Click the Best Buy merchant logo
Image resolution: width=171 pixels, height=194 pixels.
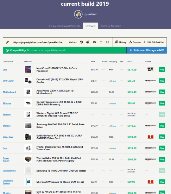click(x=150, y=69)
